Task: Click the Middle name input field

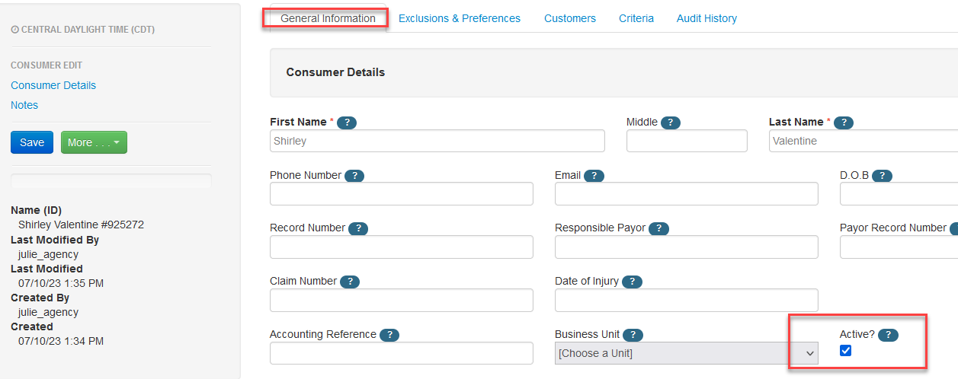Action: 687,141
